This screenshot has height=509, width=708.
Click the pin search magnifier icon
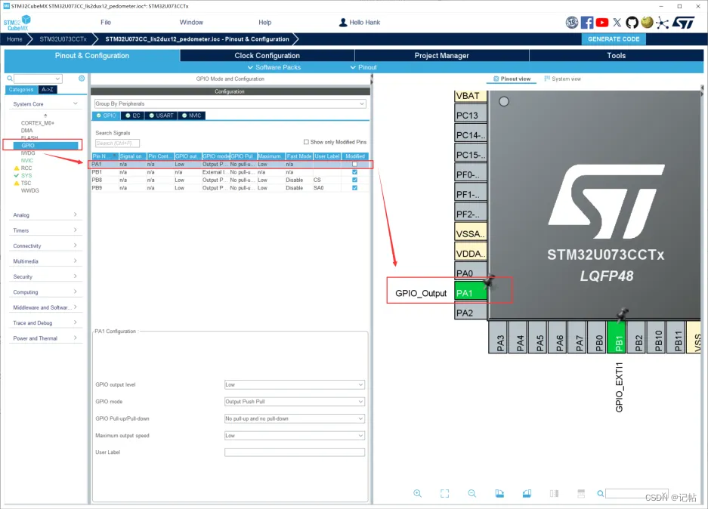(x=601, y=494)
